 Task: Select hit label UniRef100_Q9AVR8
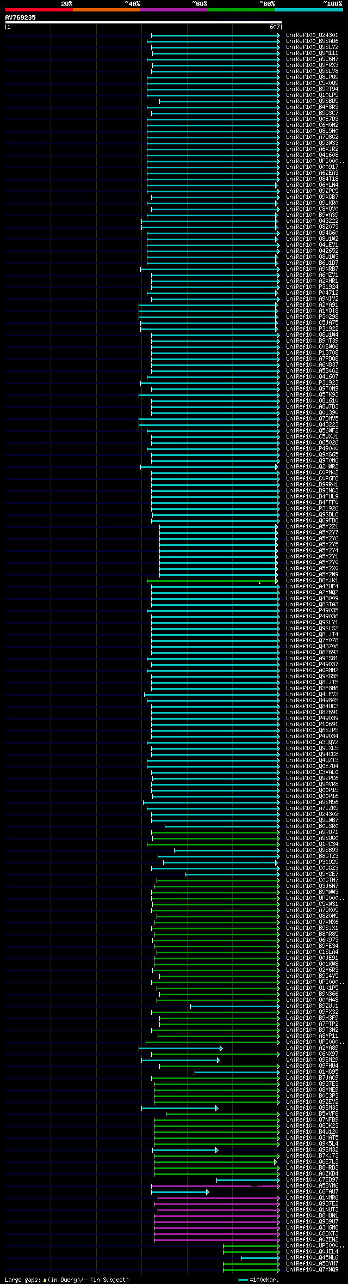click(312, 784)
